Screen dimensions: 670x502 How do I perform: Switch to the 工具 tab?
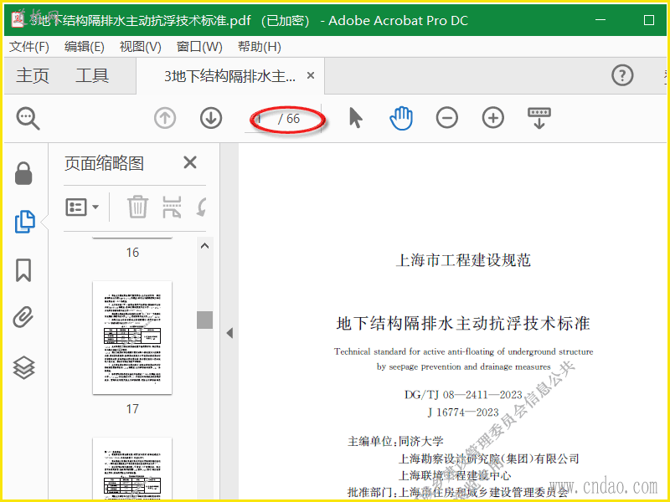pos(92,75)
